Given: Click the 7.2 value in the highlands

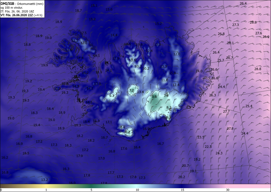Looking at the screenshot, I should [131, 90].
